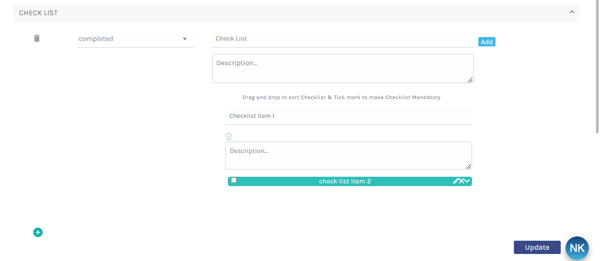Image resolution: width=601 pixels, height=261 pixels.
Task: Click the 'check list item 2' label
Action: click(345, 181)
